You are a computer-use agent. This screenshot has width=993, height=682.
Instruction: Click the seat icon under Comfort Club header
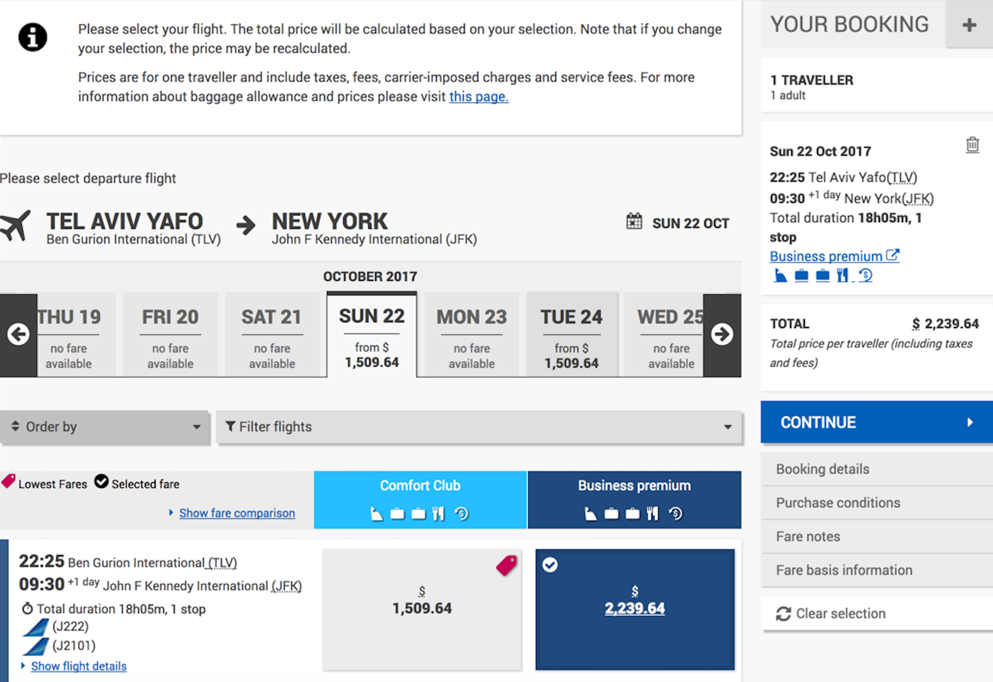coord(377,514)
